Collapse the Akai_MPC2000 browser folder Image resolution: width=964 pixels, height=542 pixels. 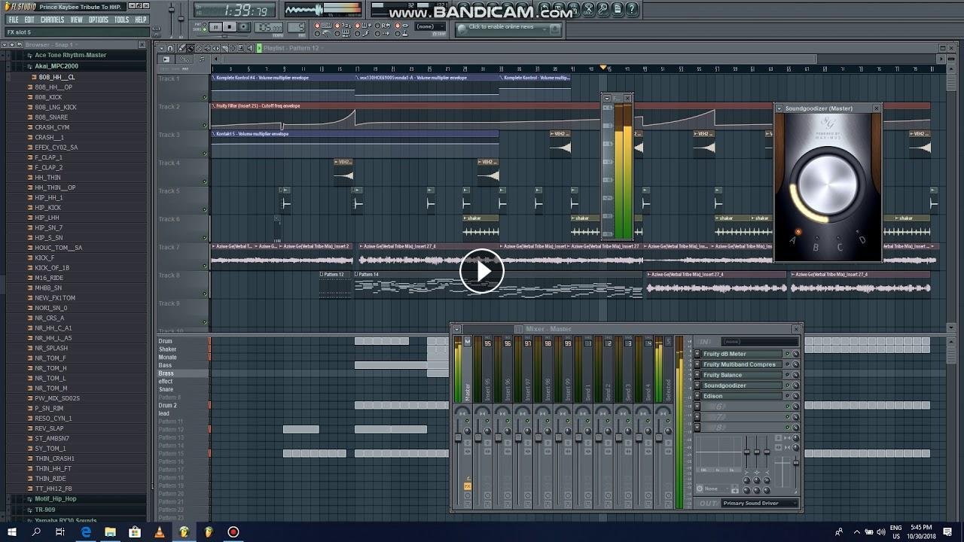[x=56, y=66]
